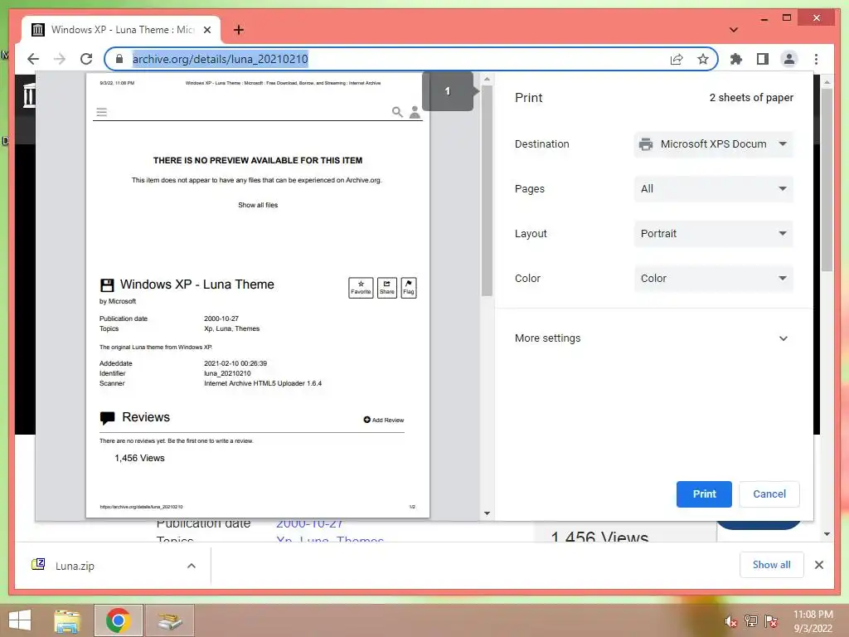Click the muted volume tray icon
This screenshot has width=849, height=637.
[x=730, y=622]
